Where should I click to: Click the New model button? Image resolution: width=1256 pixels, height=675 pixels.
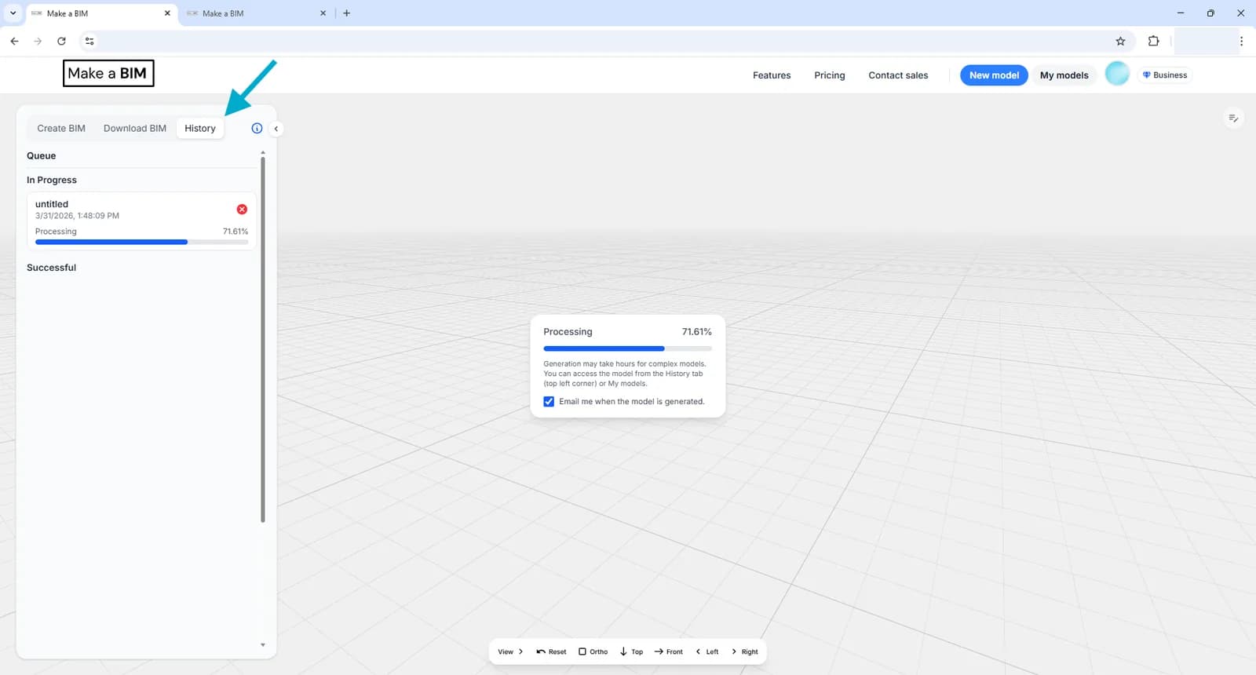pyautogui.click(x=994, y=75)
